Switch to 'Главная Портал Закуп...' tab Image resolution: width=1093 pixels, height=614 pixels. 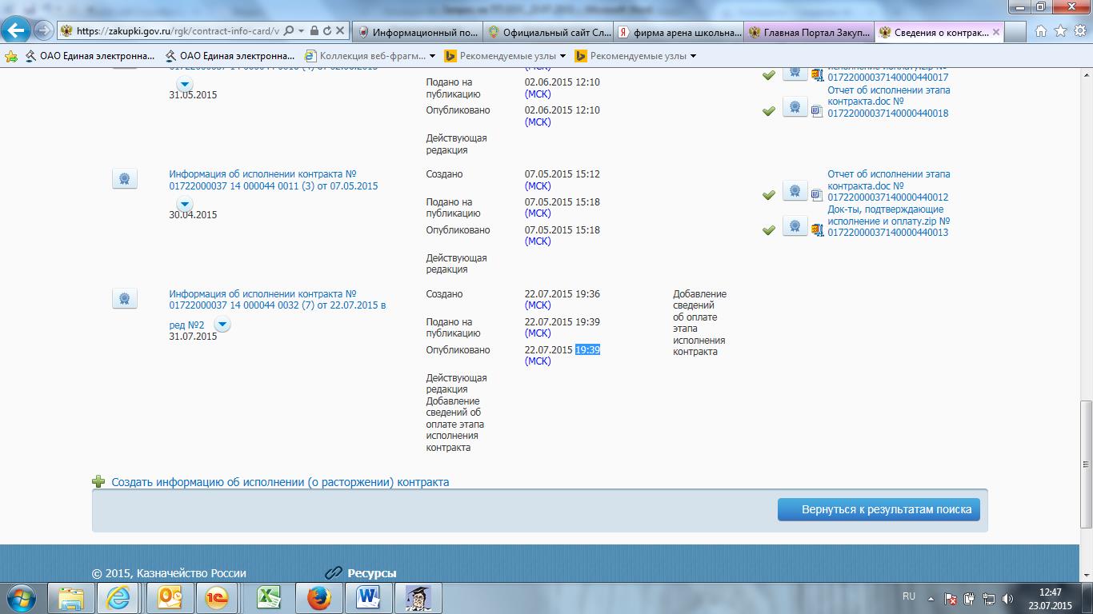click(810, 32)
